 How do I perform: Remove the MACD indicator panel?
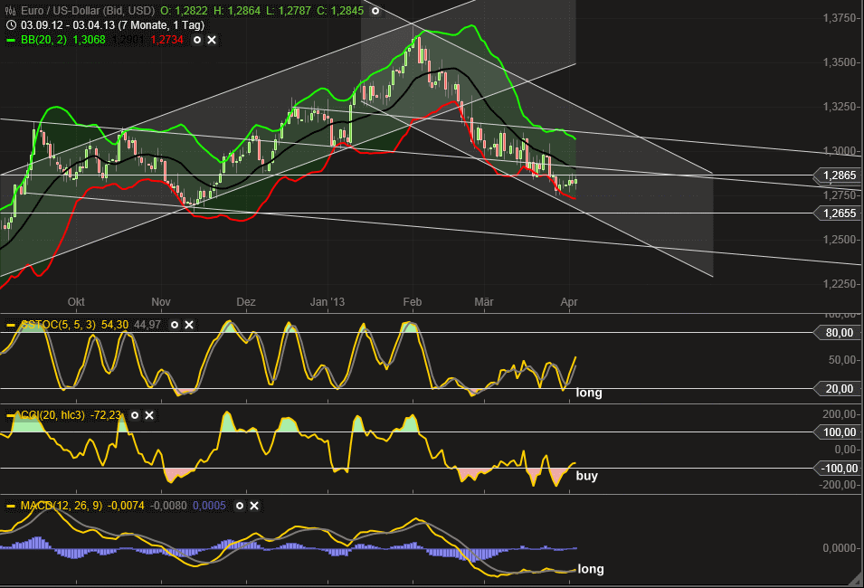point(254,506)
